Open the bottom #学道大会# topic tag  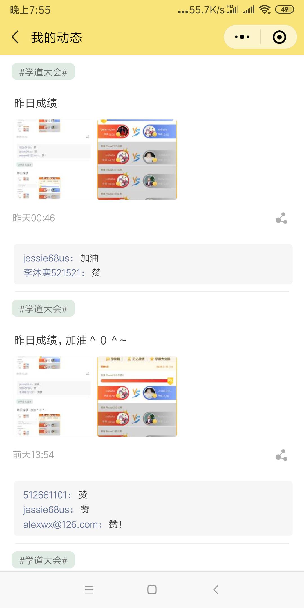coord(43,560)
